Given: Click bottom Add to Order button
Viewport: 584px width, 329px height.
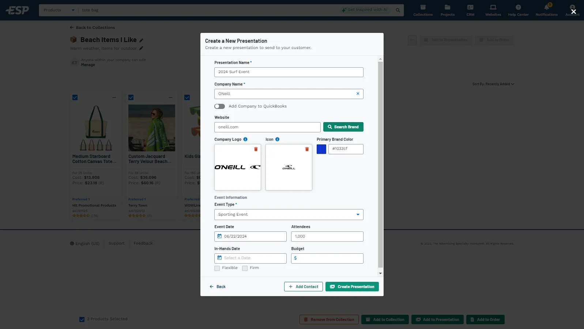Looking at the screenshot, I should pyautogui.click(x=485, y=319).
